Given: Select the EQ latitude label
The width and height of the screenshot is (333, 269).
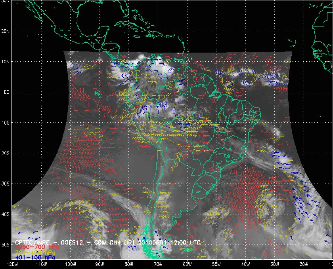Looking at the screenshot, I should tap(6, 92).
